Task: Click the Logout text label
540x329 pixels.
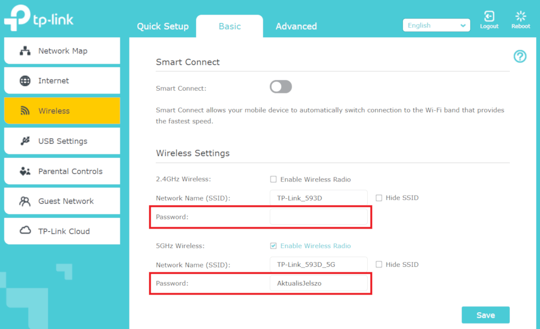Action: tap(489, 26)
